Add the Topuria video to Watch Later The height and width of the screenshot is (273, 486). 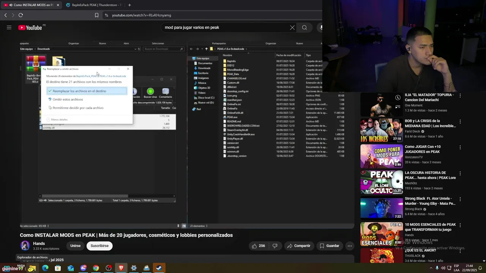[398, 98]
